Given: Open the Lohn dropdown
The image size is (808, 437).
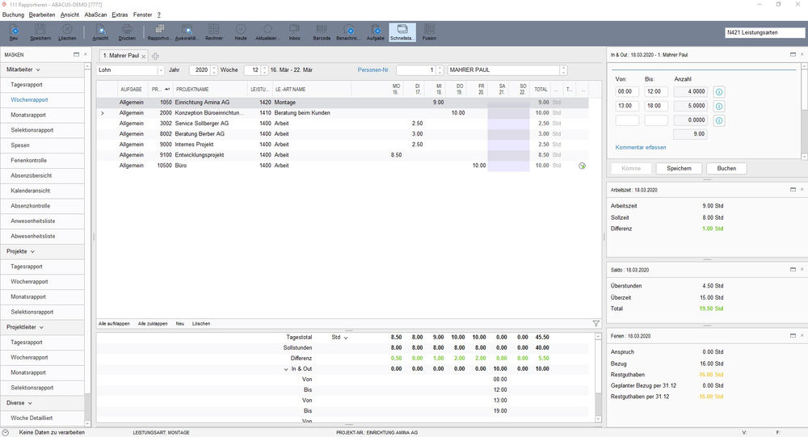Looking at the screenshot, I should 160,70.
